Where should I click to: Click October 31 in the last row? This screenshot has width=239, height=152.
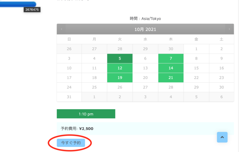(x=69, y=97)
